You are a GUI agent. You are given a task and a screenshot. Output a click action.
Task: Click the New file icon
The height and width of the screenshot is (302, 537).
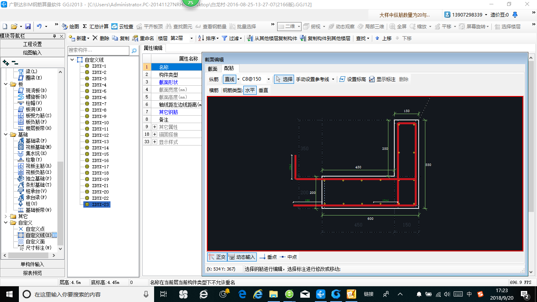(5, 26)
